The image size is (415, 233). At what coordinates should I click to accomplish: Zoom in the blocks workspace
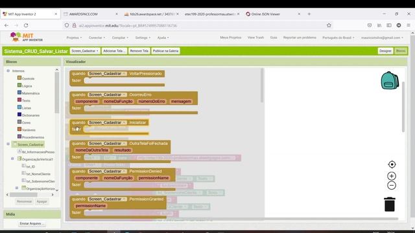point(392,176)
